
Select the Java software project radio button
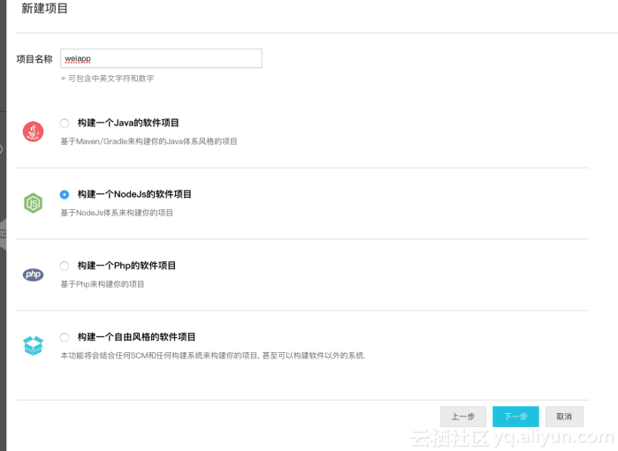(65, 124)
